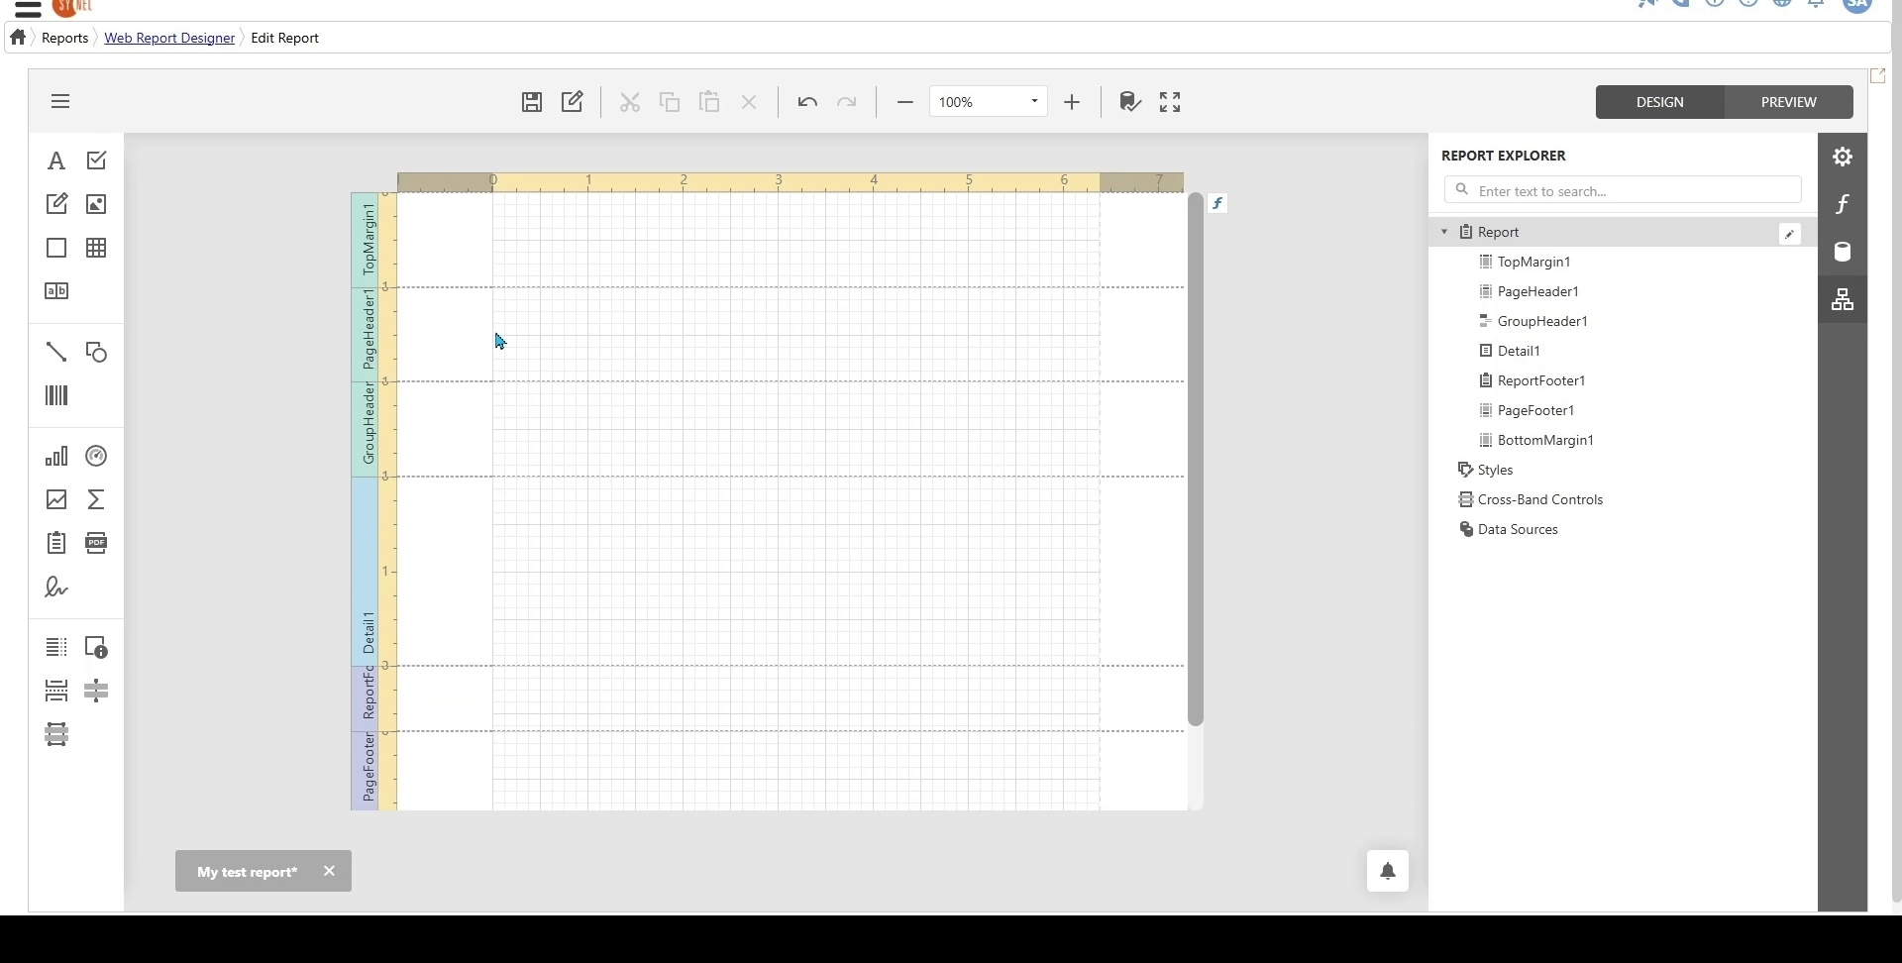Image resolution: width=1902 pixels, height=963 pixels.
Task: Switch to the DESIGN tab
Action: tap(1660, 102)
